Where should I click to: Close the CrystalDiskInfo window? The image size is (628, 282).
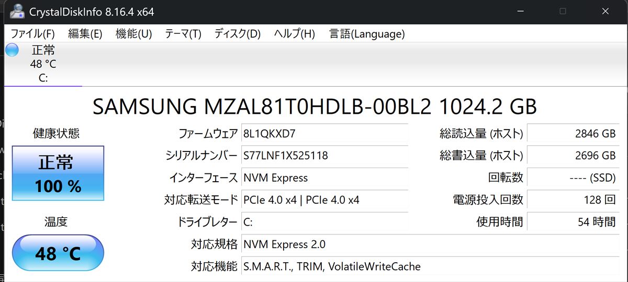point(605,11)
